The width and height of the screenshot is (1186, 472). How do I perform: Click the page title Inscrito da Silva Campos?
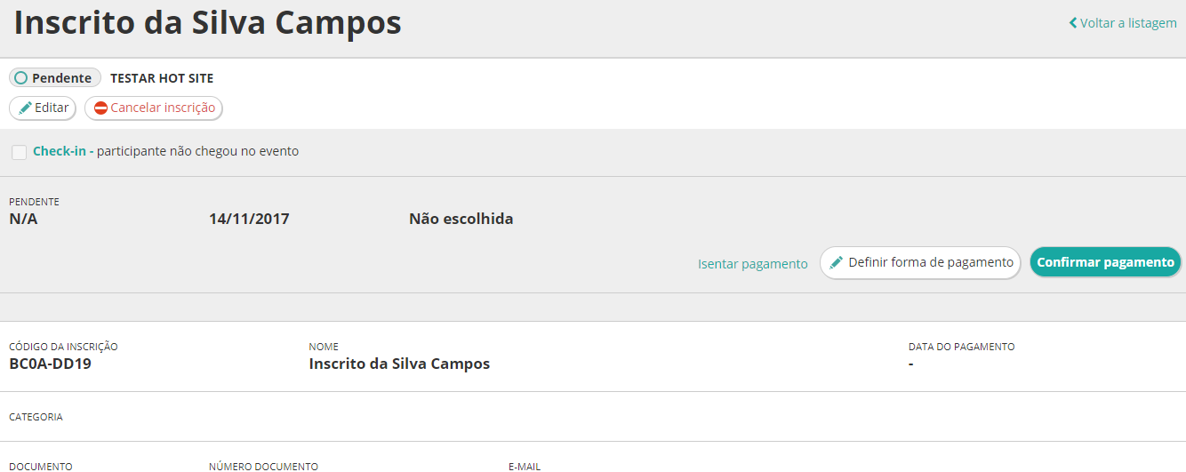click(208, 23)
